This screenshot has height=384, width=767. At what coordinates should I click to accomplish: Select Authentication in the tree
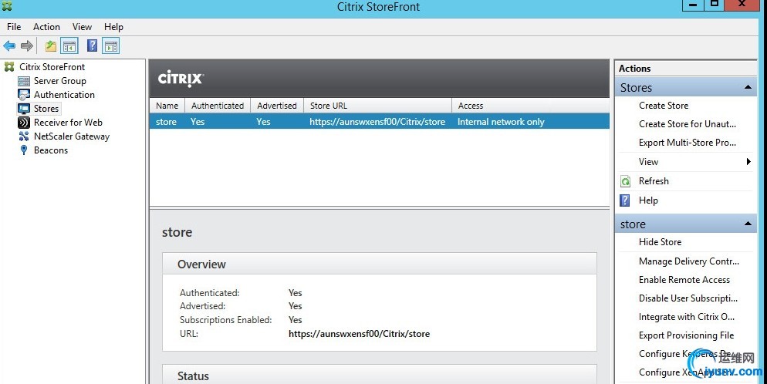tap(64, 94)
